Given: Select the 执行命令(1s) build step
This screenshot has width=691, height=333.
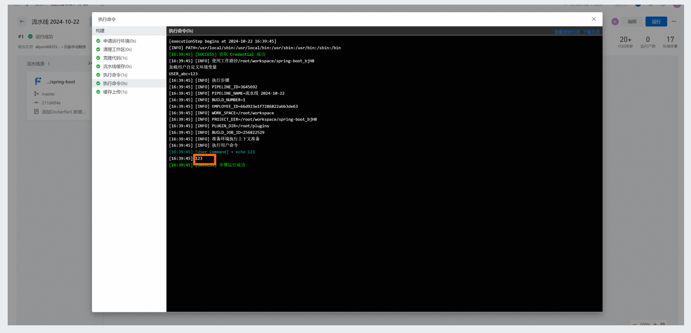Looking at the screenshot, I should coord(129,75).
